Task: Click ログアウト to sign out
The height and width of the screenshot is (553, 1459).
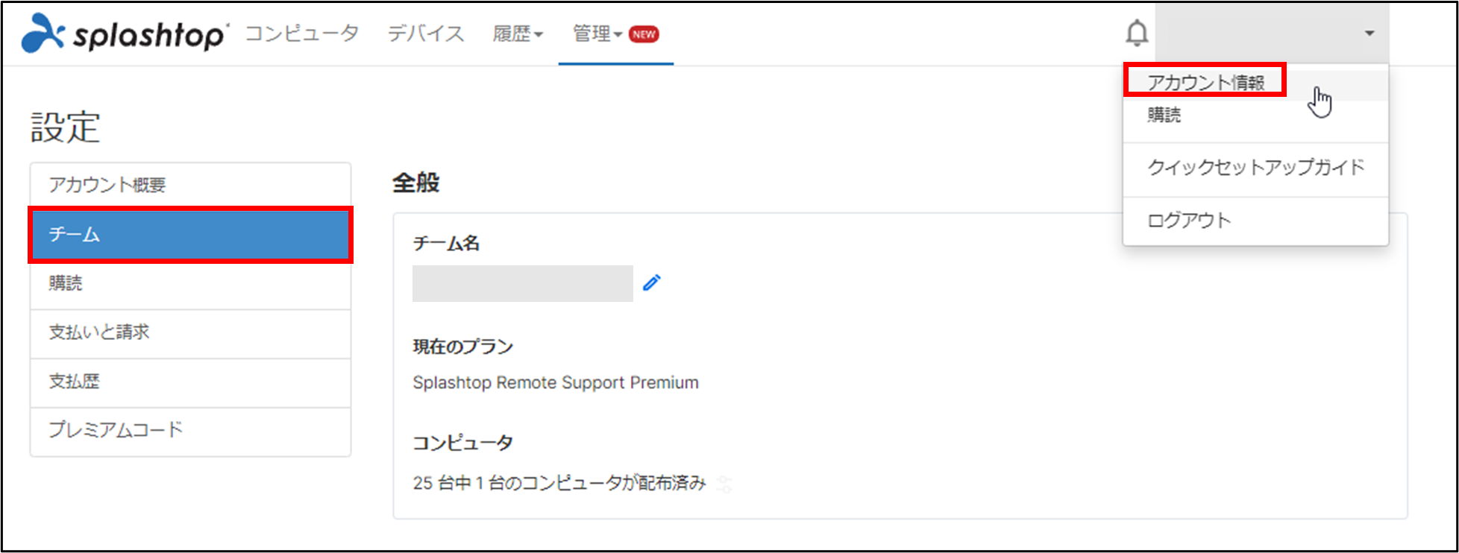Action: [1187, 220]
